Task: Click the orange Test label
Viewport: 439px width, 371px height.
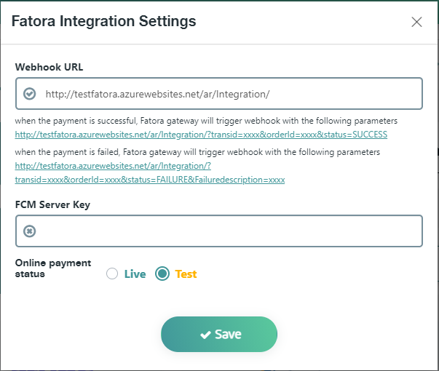Action: [186, 274]
